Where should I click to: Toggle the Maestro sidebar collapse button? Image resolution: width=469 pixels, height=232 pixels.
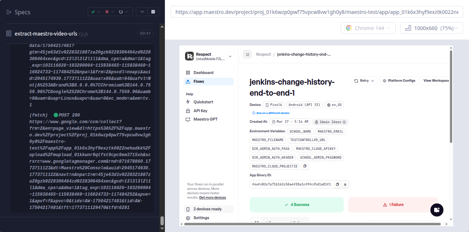click(247, 54)
